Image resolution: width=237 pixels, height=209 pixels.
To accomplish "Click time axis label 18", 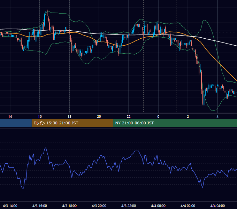I will click(x=69, y=117).
